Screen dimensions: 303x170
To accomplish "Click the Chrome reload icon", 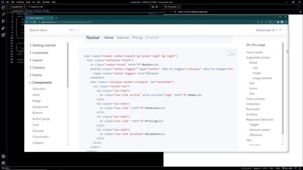I will pyautogui.click(x=35, y=22).
